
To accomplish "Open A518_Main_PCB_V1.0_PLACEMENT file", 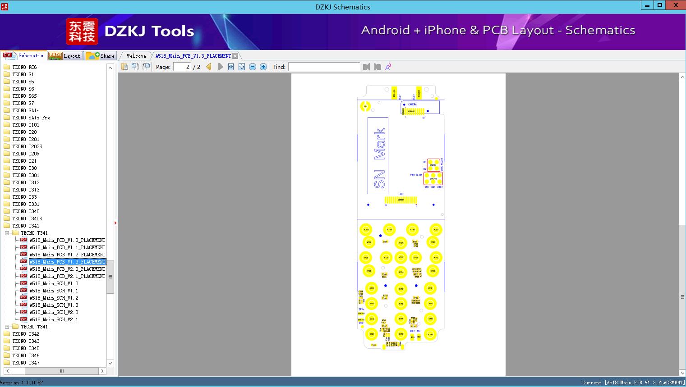I will pos(67,240).
